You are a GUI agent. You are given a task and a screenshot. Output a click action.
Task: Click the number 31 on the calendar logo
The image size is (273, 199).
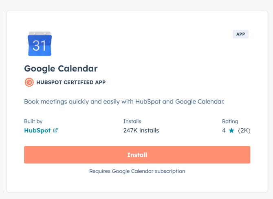tap(40, 46)
